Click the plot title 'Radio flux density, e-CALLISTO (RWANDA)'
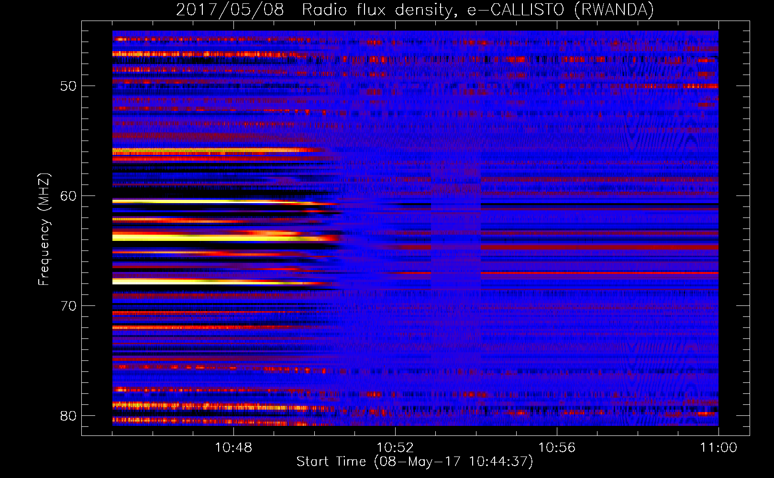Image resolution: width=774 pixels, height=478 pixels. 478,10
